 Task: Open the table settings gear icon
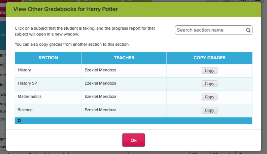click(x=19, y=120)
